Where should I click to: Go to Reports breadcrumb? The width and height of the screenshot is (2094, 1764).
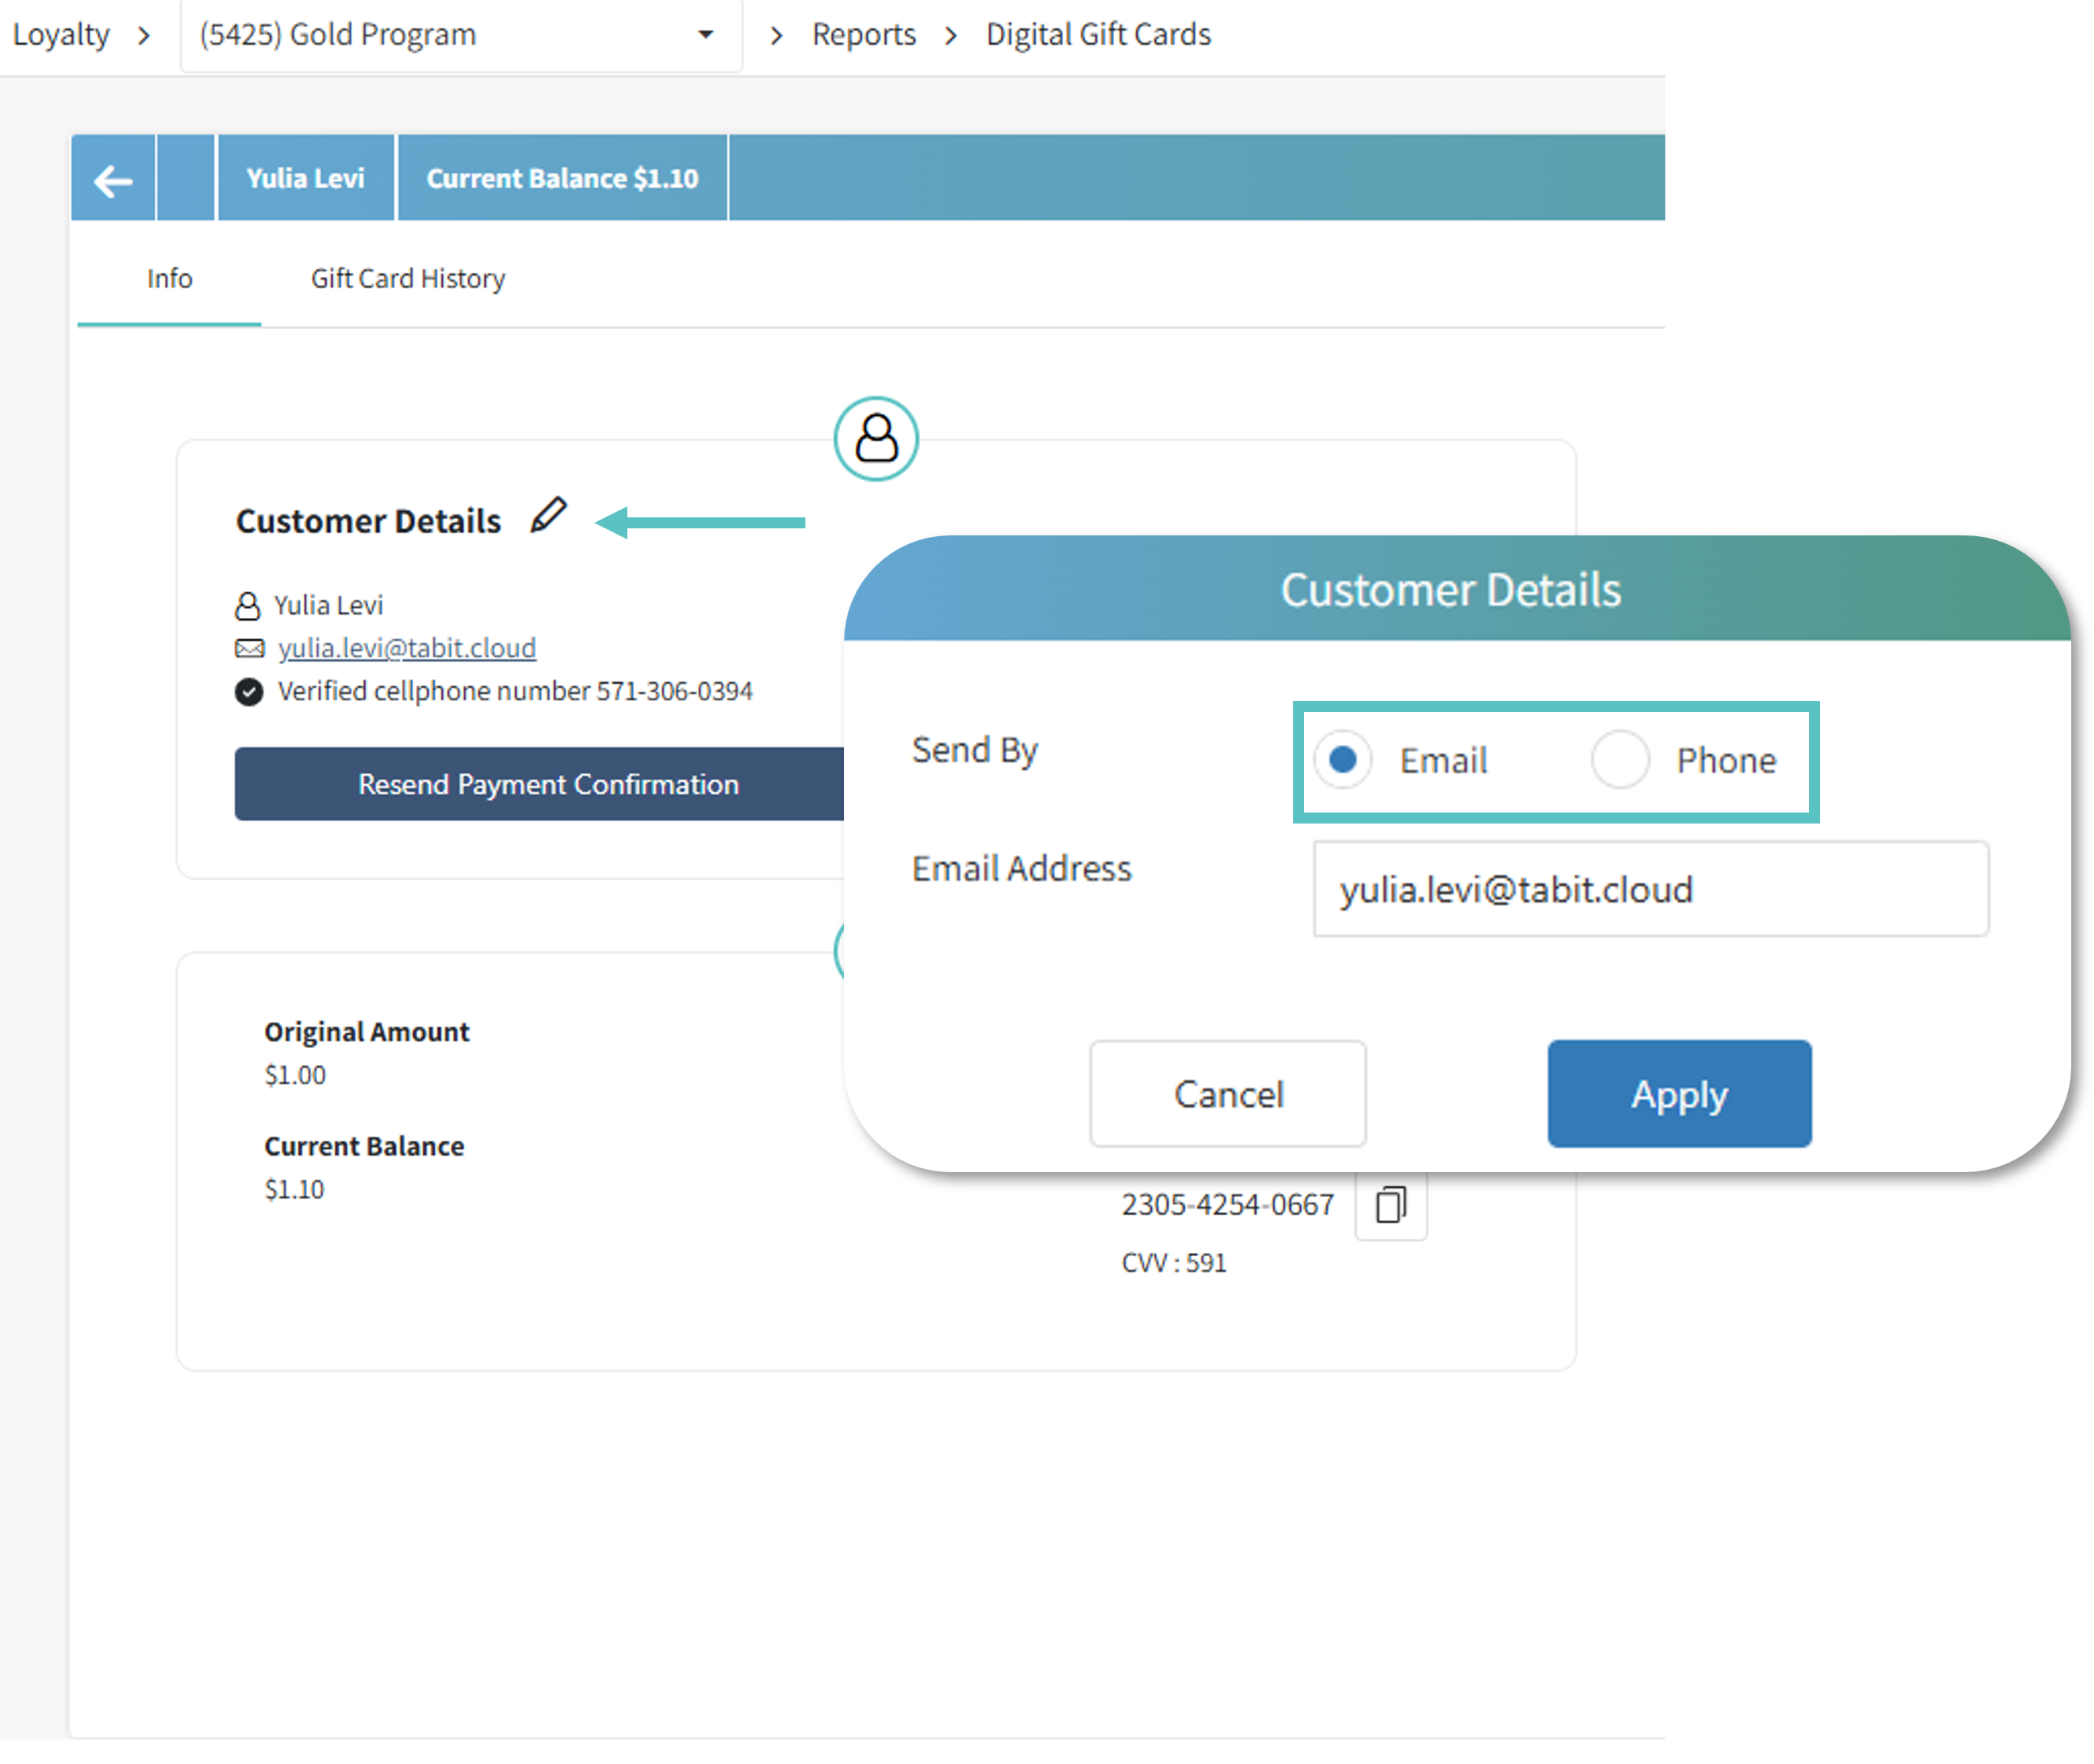point(863,35)
